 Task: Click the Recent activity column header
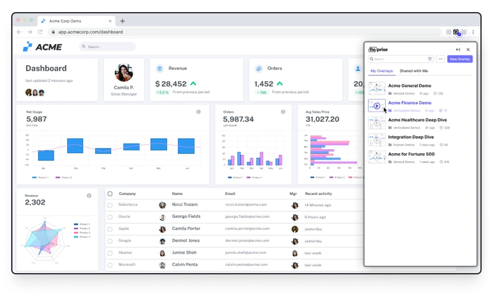(x=318, y=194)
